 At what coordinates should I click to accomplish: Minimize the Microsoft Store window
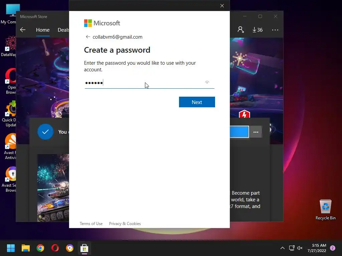pyautogui.click(x=245, y=16)
